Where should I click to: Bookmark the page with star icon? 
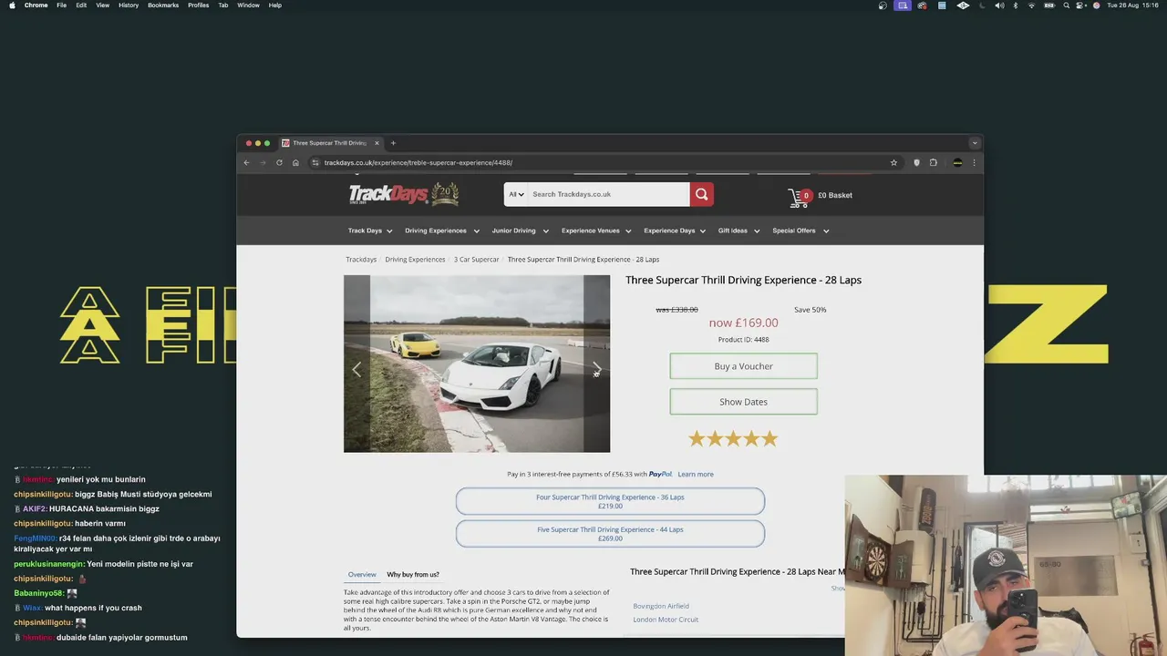893,163
